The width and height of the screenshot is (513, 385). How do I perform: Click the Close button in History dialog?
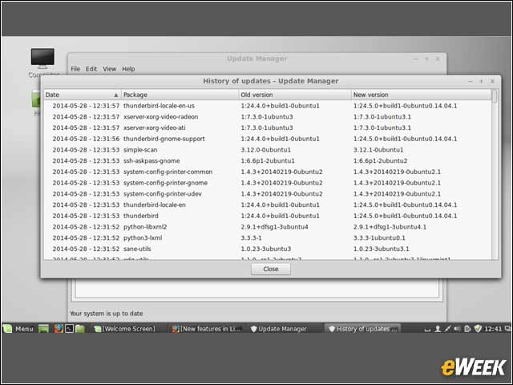pyautogui.click(x=271, y=269)
